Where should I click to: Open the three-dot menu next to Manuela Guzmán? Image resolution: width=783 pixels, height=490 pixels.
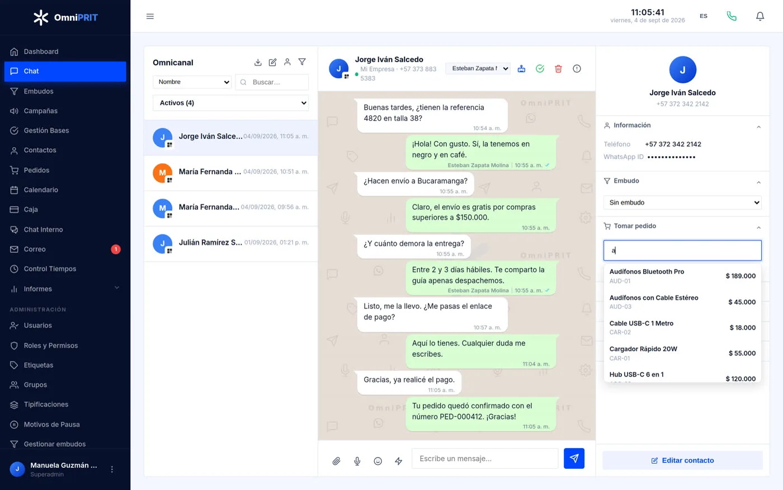(112, 469)
